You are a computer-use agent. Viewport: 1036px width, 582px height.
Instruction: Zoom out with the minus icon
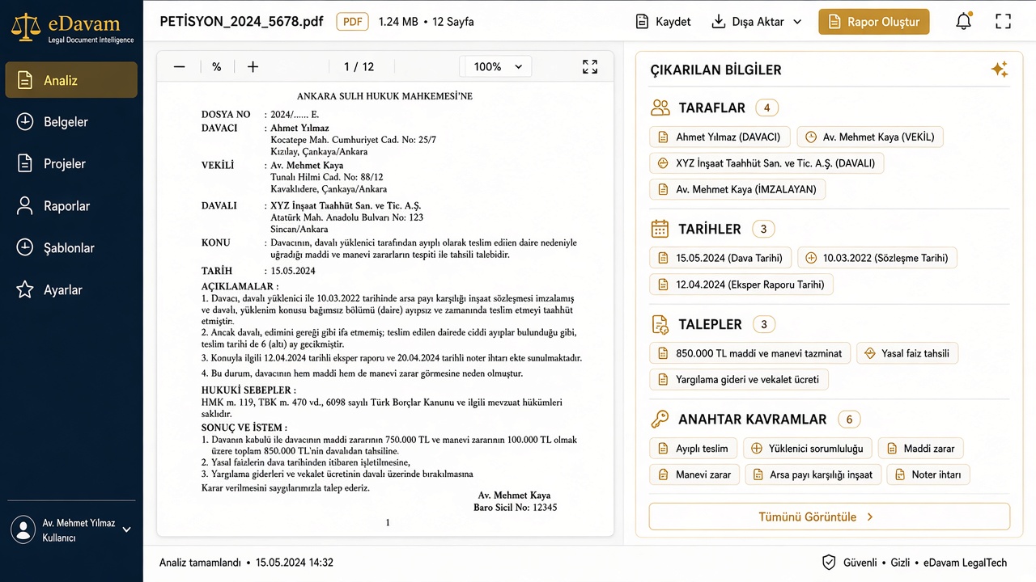click(180, 67)
